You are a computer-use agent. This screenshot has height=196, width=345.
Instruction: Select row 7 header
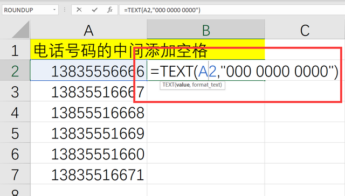(x=15, y=174)
